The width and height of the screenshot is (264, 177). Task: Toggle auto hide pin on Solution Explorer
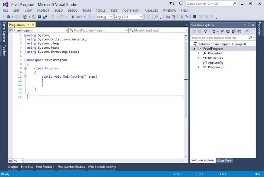249,25
